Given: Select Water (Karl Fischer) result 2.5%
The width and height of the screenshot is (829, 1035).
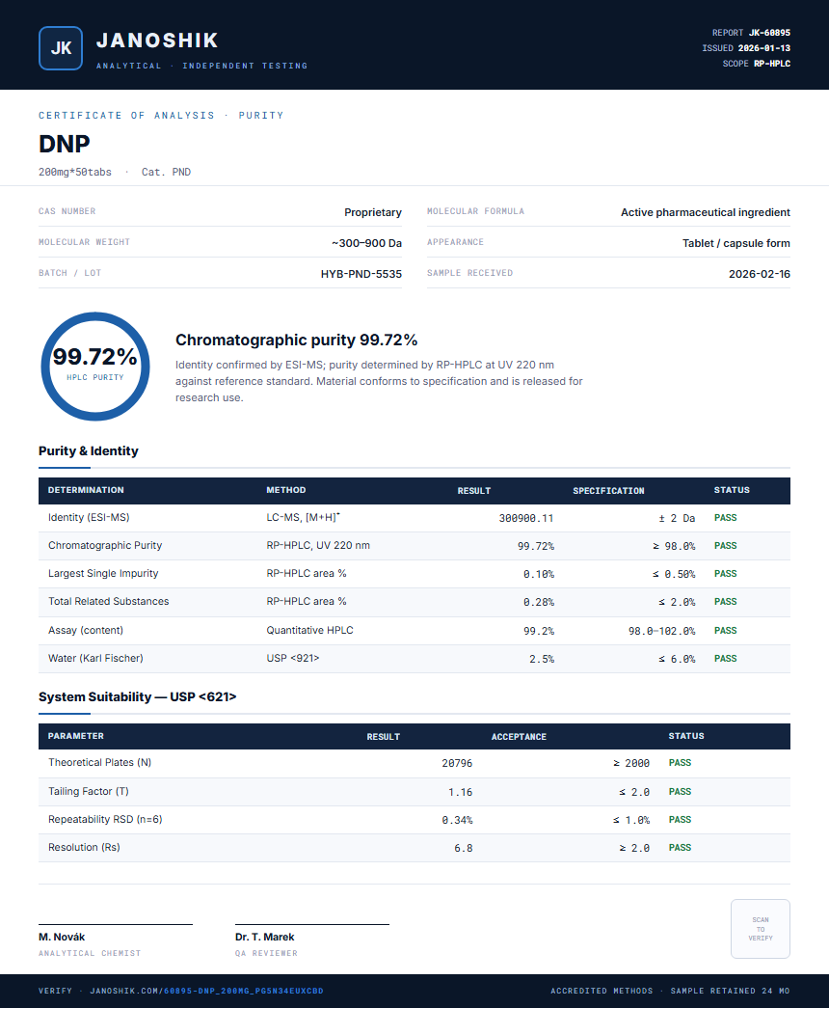Looking at the screenshot, I should 542,659.
